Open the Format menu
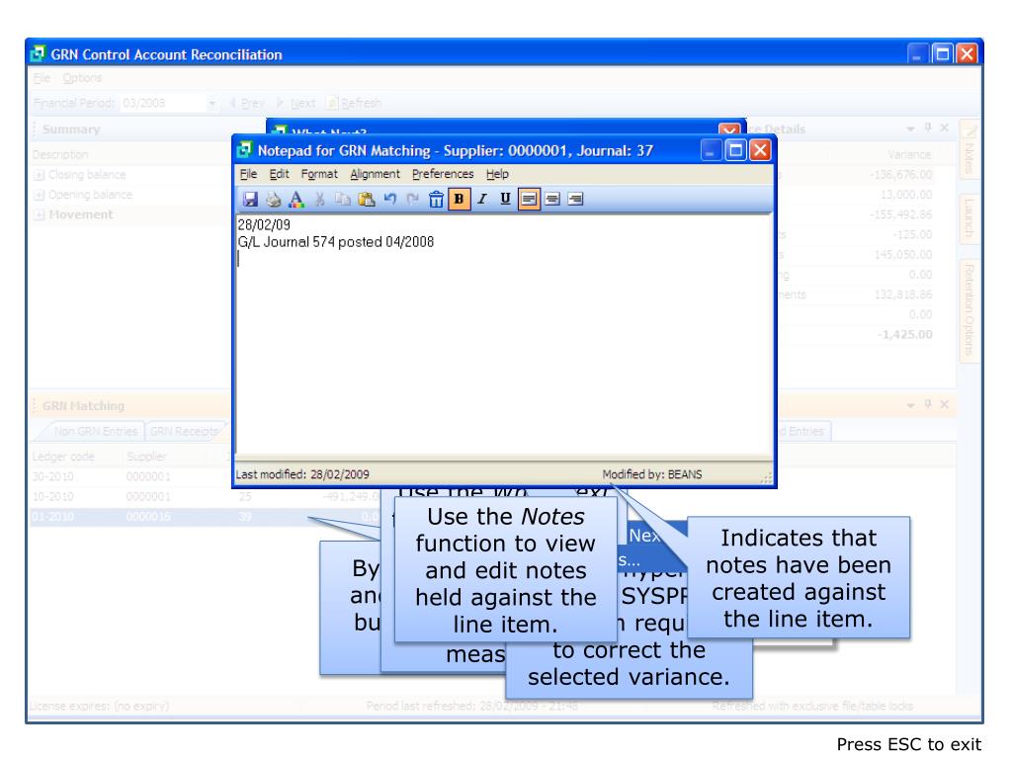1012x759 pixels. [319, 174]
